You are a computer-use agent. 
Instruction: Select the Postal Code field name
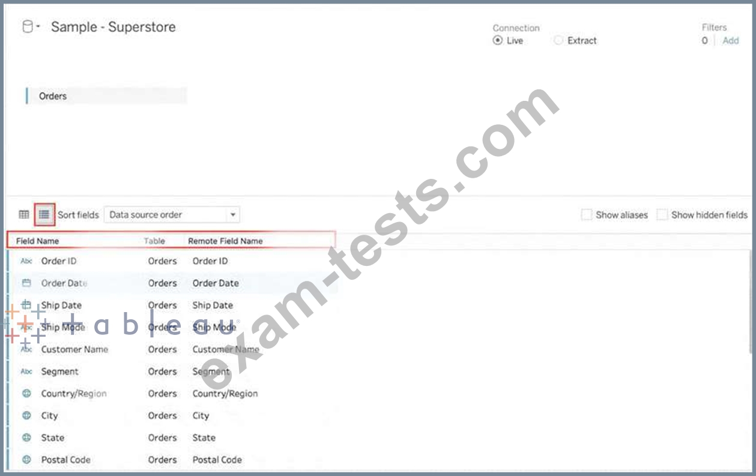pyautogui.click(x=65, y=460)
